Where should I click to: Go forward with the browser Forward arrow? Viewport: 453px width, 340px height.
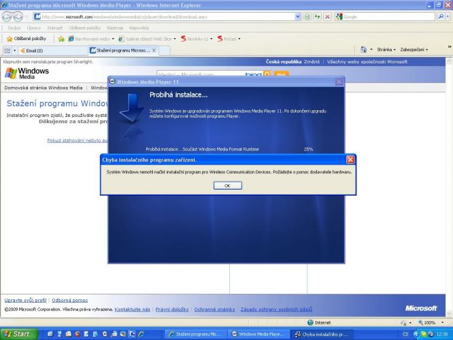point(18,17)
